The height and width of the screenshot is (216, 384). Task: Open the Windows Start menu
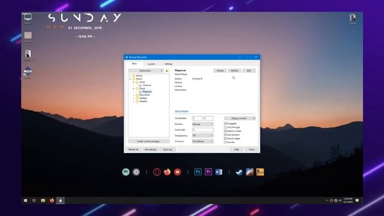25,200
